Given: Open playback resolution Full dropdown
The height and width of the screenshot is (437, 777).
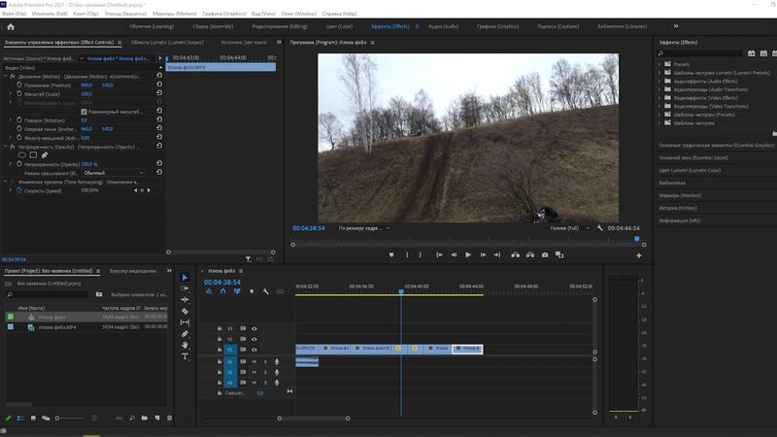Looking at the screenshot, I should pyautogui.click(x=569, y=228).
